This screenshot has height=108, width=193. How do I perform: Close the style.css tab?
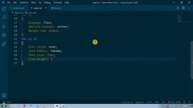click(x=46, y=8)
